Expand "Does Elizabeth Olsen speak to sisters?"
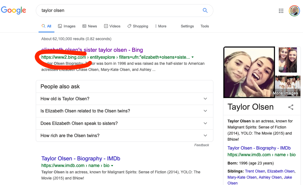Viewport: 303px width, 185px height. point(124,124)
